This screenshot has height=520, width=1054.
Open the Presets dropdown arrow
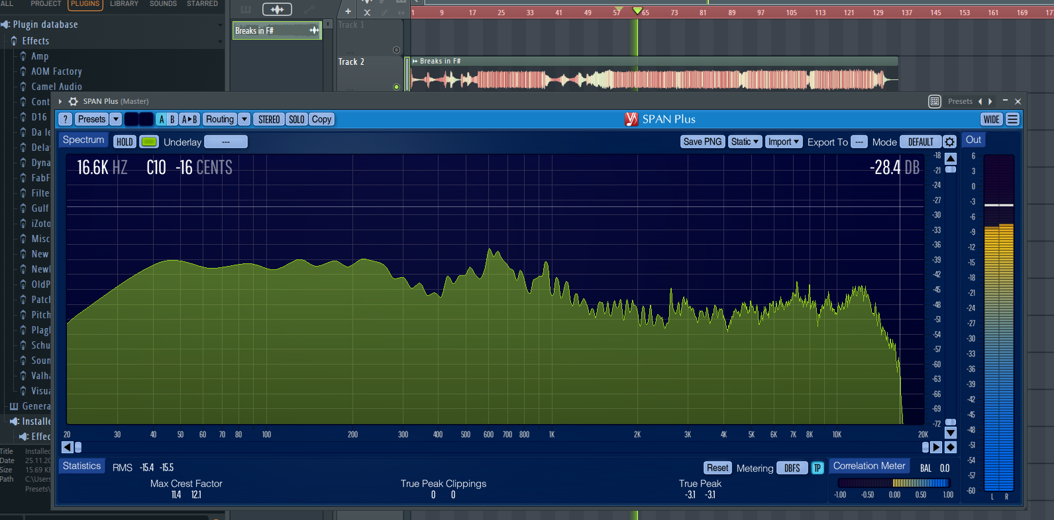[x=115, y=119]
